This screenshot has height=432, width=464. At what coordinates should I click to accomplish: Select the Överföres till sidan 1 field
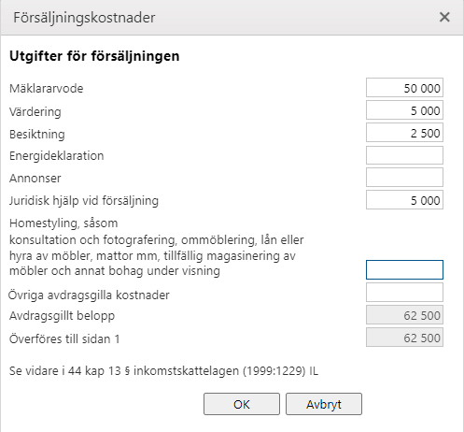(x=404, y=338)
